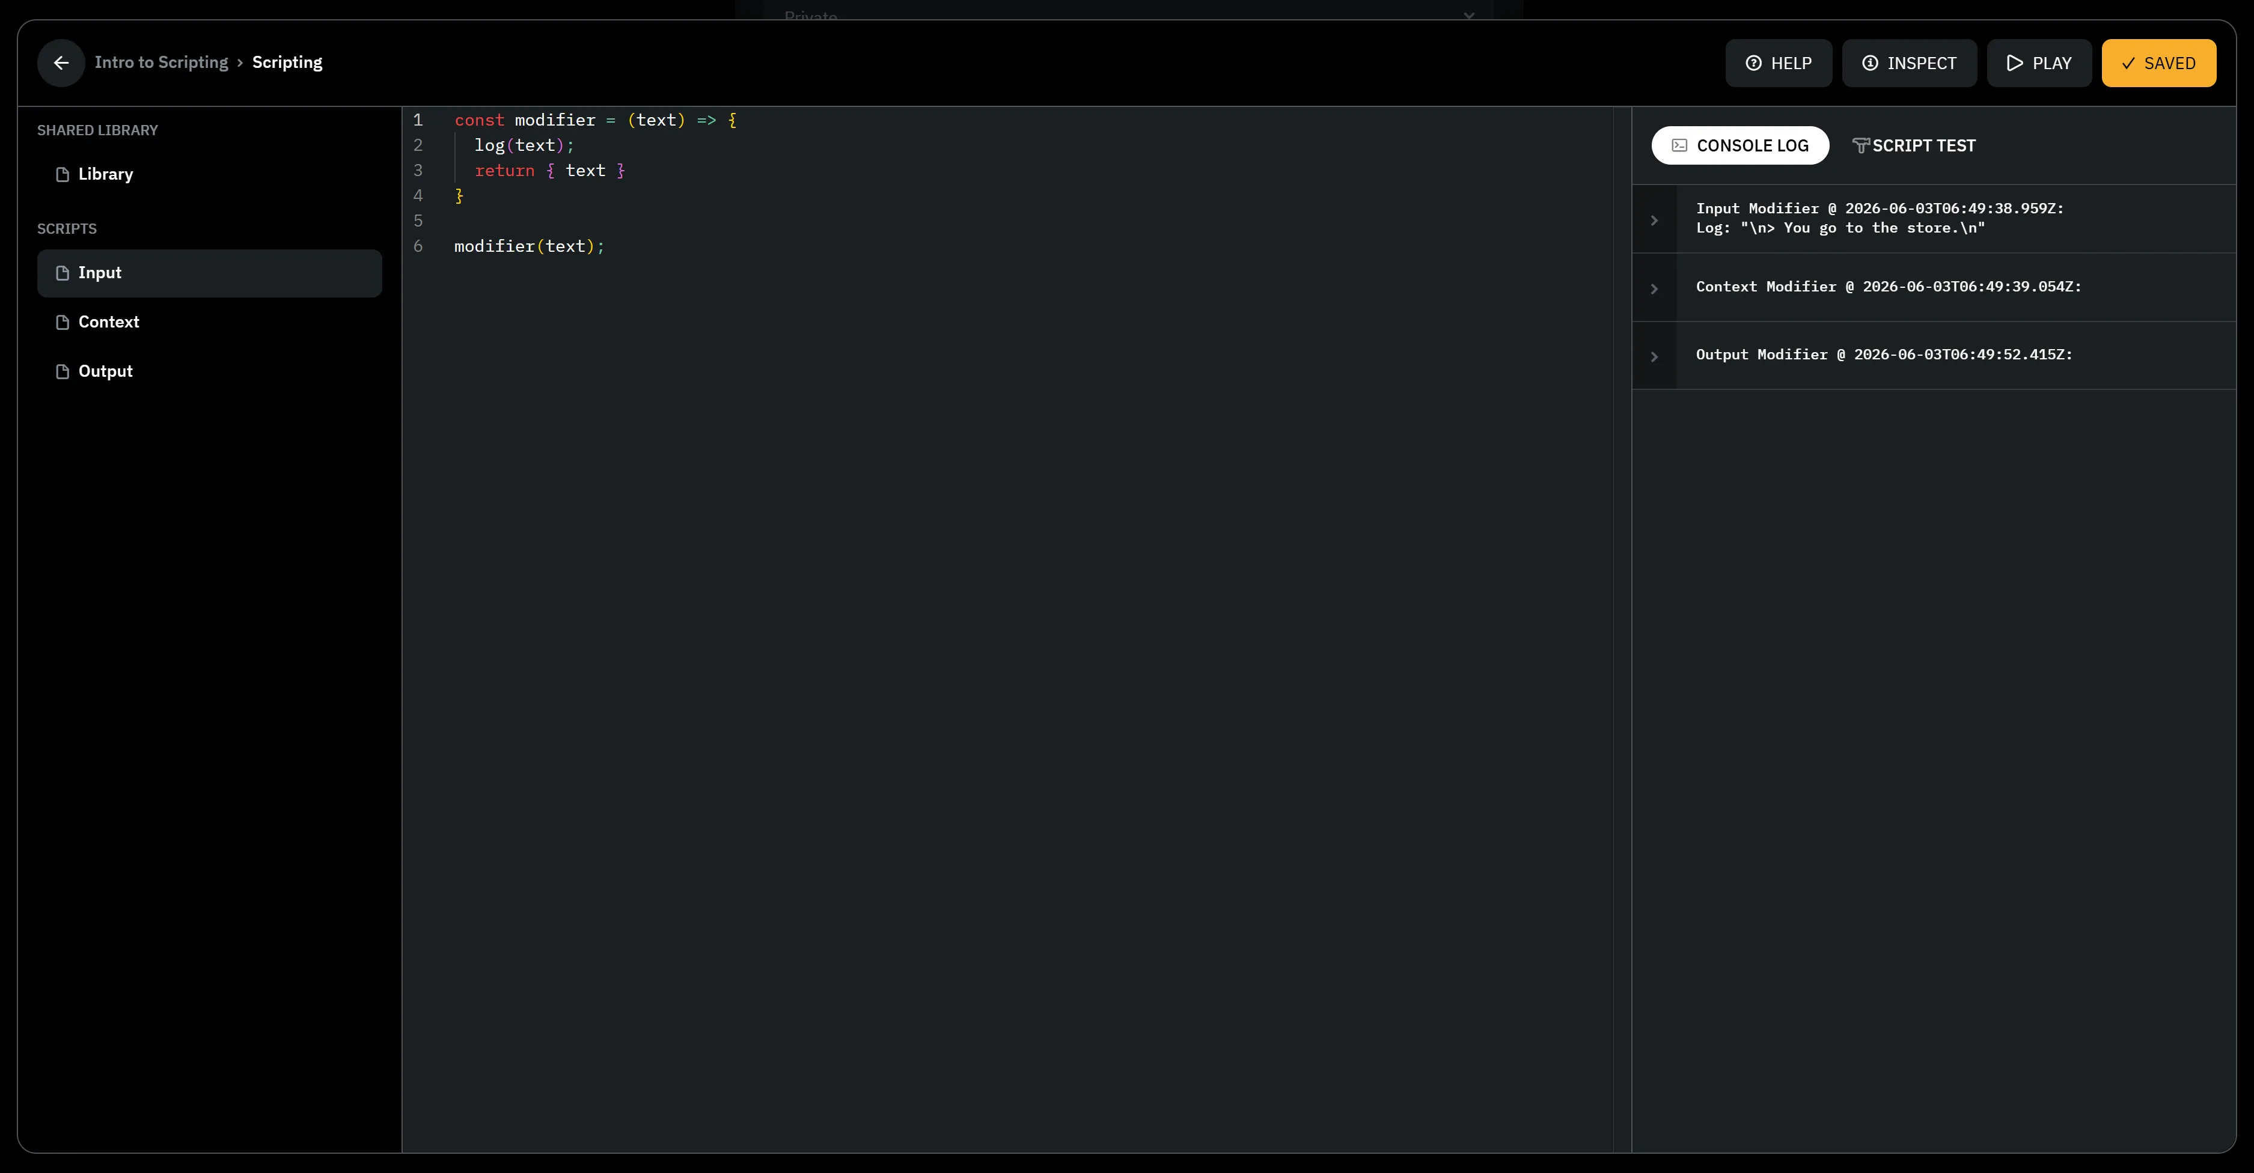Click the file icon next to Output
The height and width of the screenshot is (1173, 2254).
pyautogui.click(x=62, y=371)
